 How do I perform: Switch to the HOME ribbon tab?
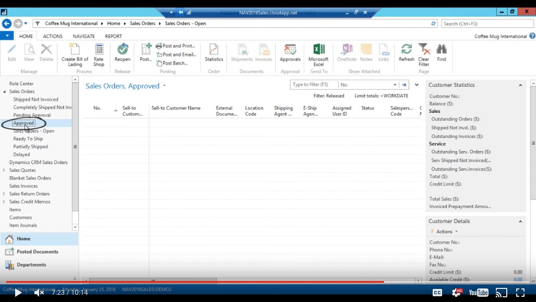[x=26, y=36]
